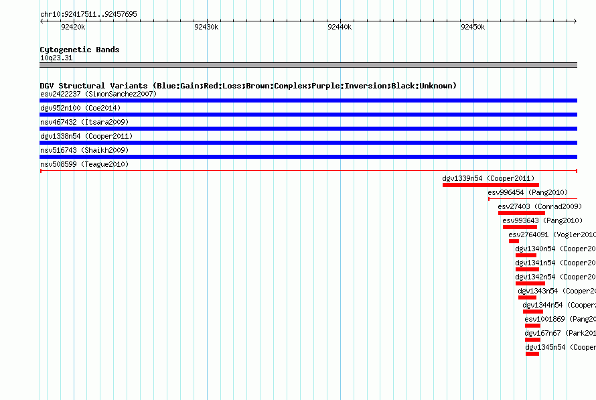This screenshot has height=400, width=596.
Task: Select the blue bar under dgv952n100
Action: [308, 115]
